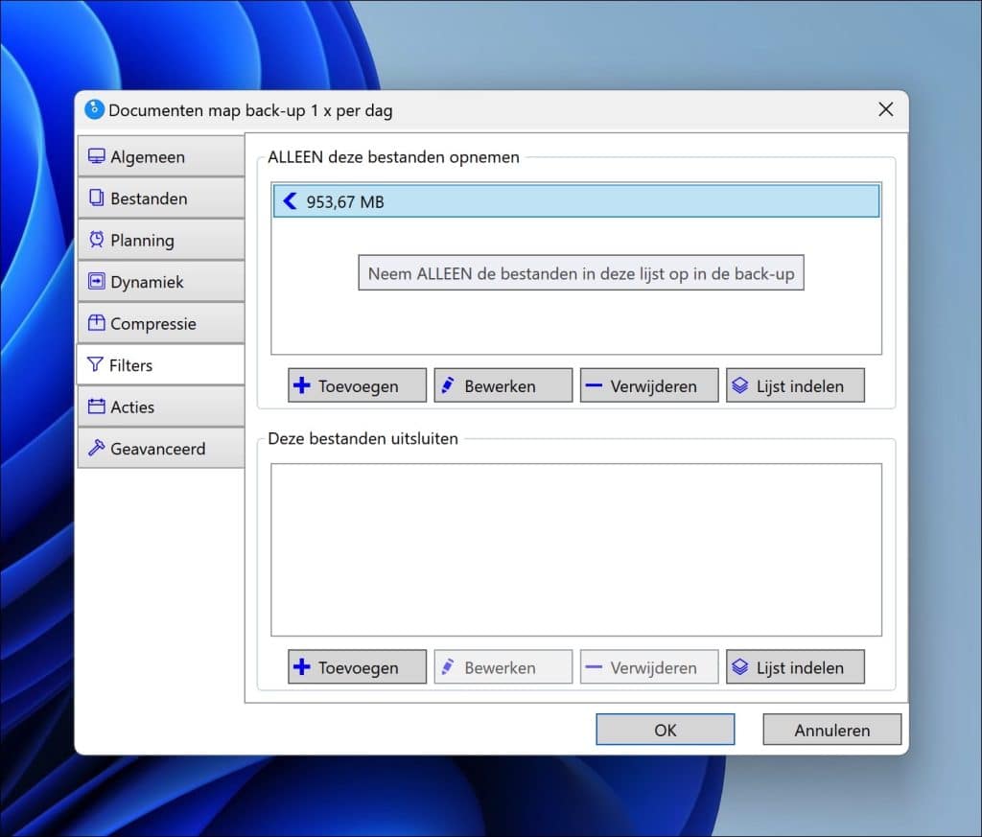Open the Geavanceerd tab

pyautogui.click(x=161, y=449)
